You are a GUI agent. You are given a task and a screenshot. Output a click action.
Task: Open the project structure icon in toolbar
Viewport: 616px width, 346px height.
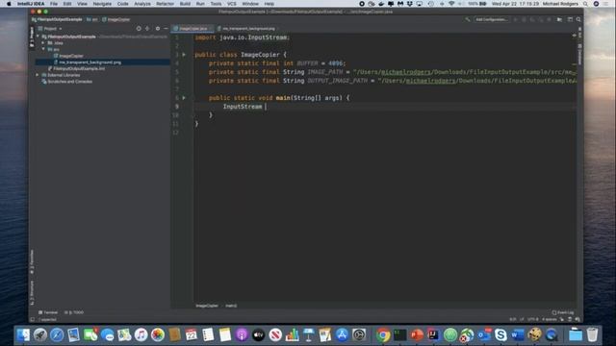tap(559, 19)
